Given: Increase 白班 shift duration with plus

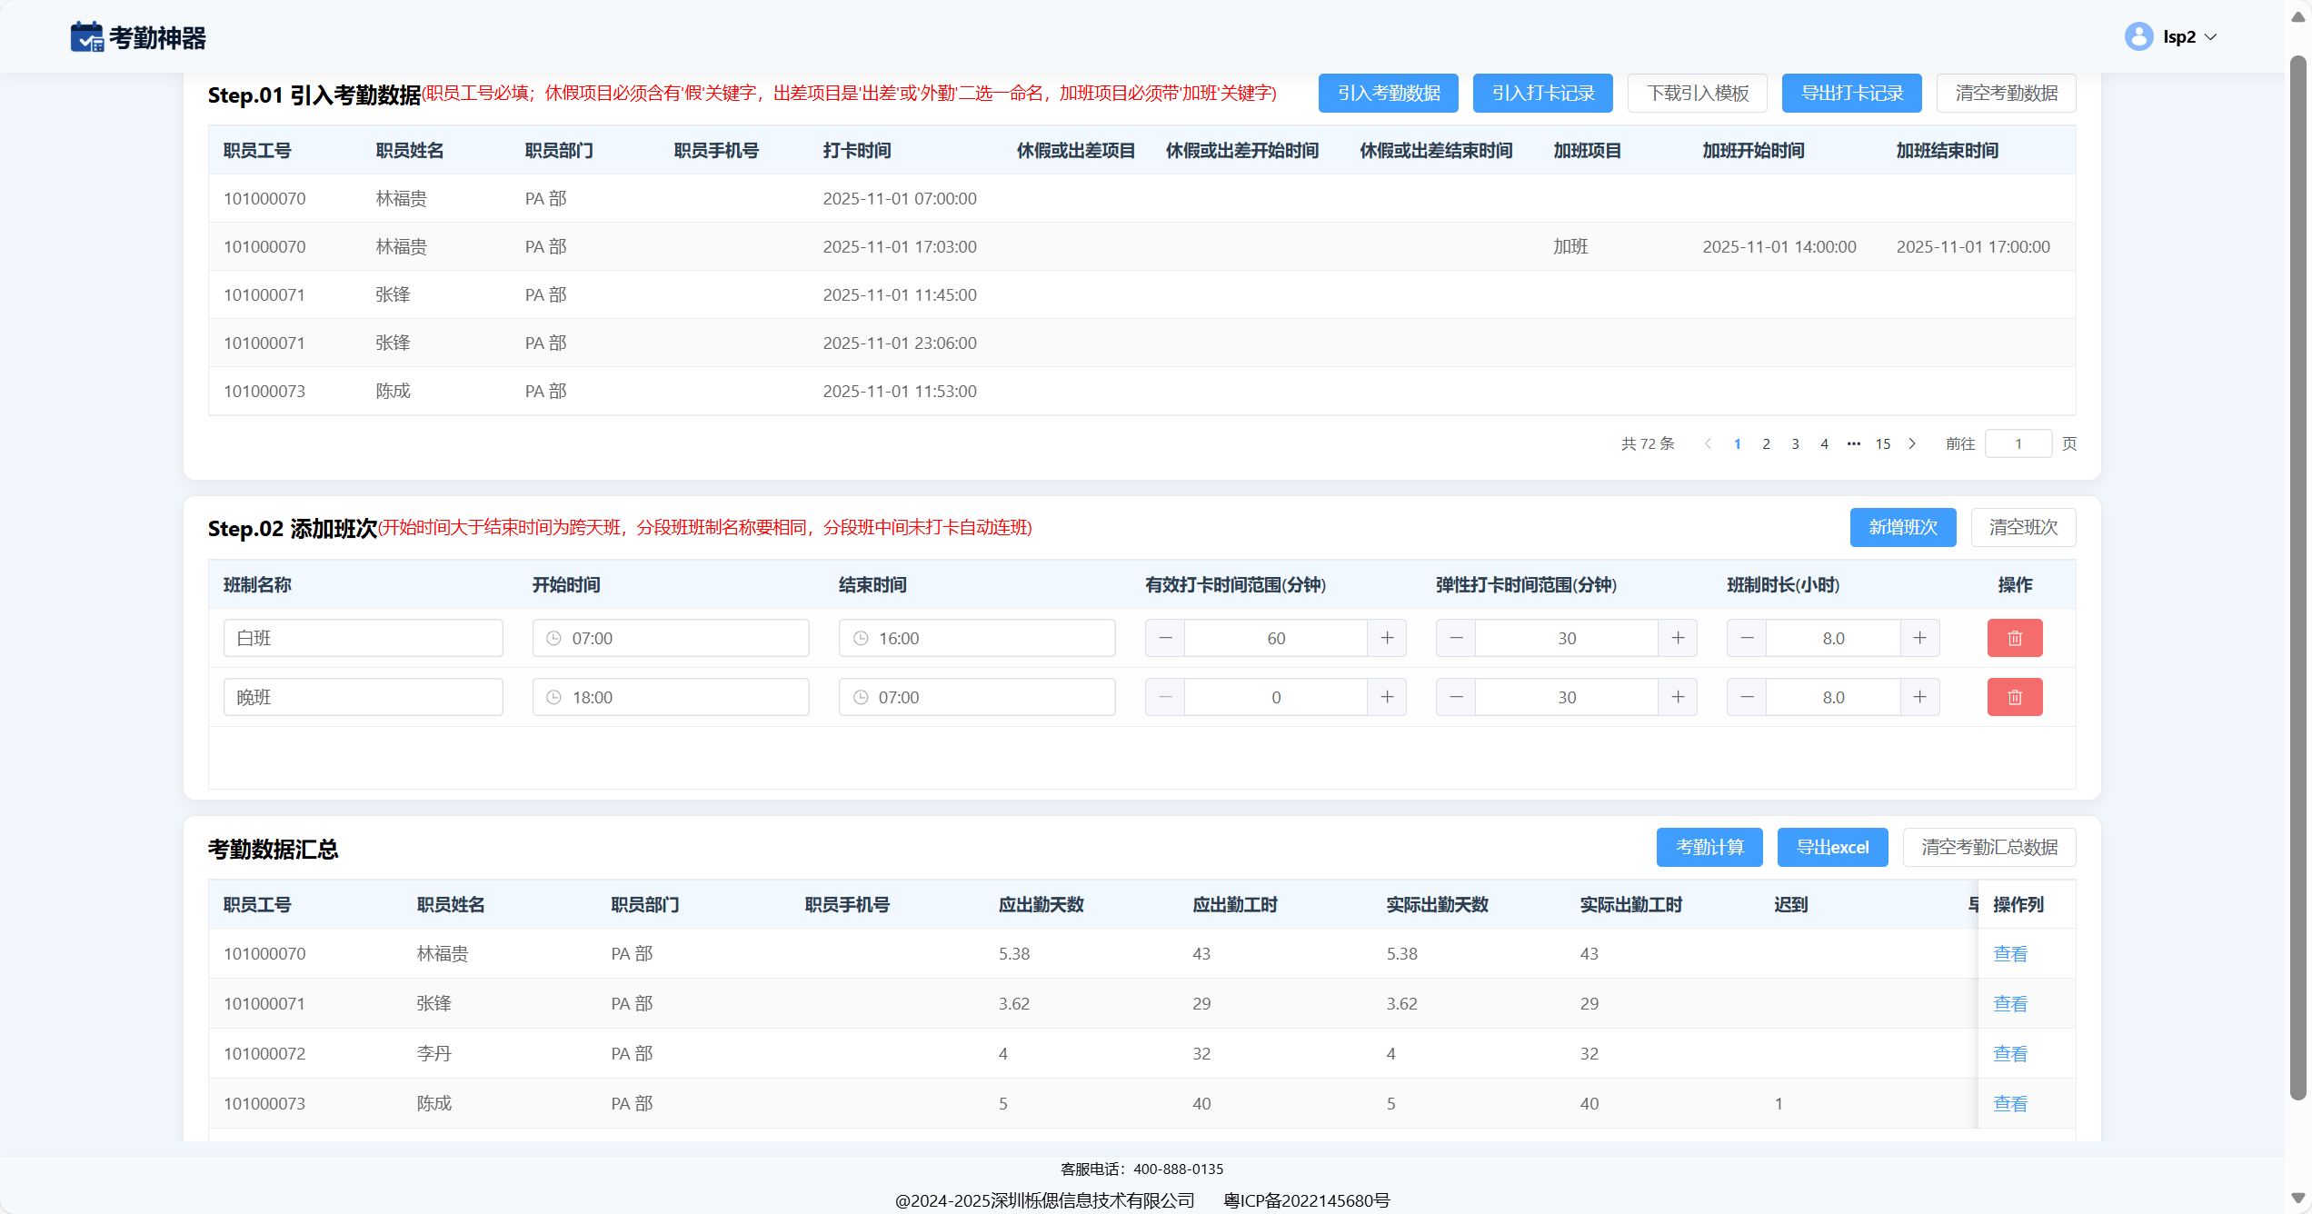Looking at the screenshot, I should [x=1919, y=638].
